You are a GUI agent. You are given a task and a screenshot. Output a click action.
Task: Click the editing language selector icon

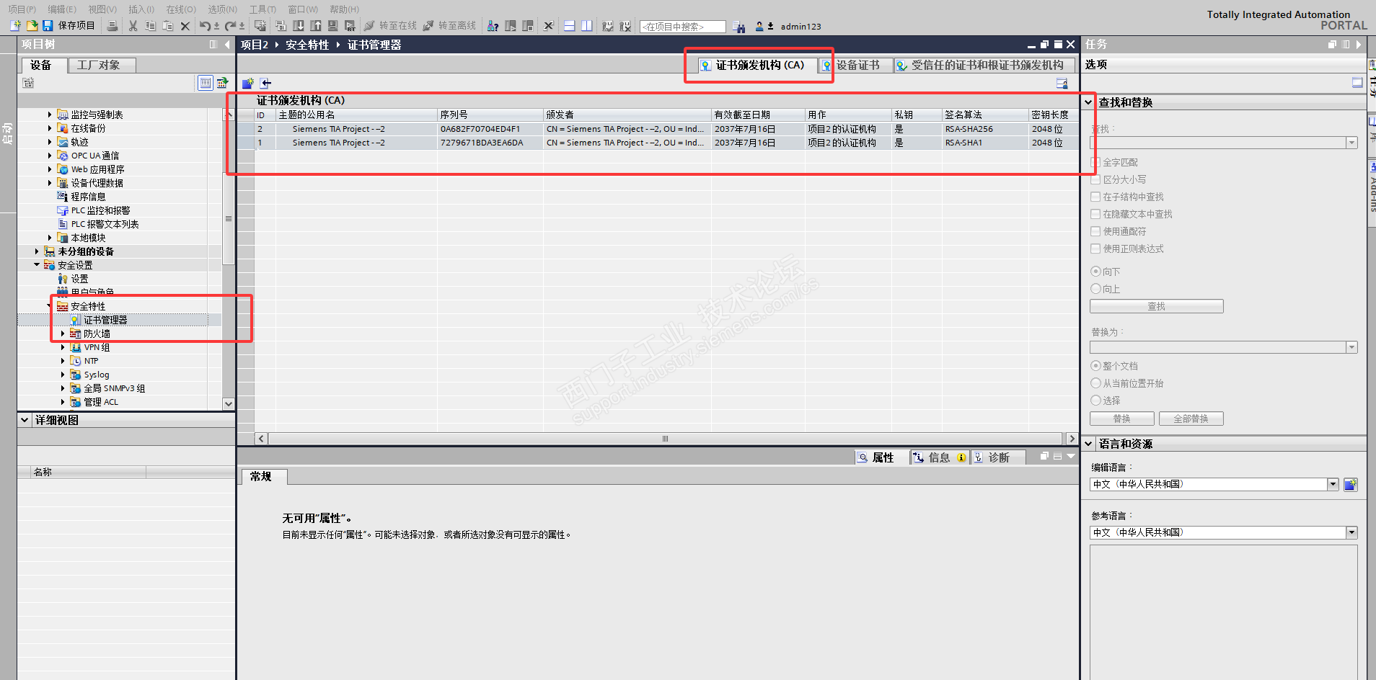tap(1351, 484)
